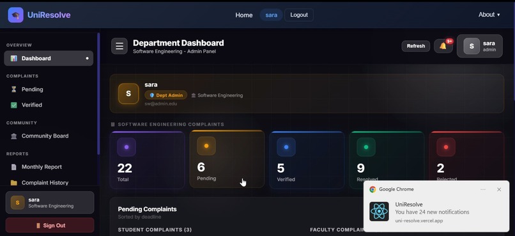Screen dimensions: 515x236
Task: Open Community Board in sidebar
Action: click(x=49, y=136)
